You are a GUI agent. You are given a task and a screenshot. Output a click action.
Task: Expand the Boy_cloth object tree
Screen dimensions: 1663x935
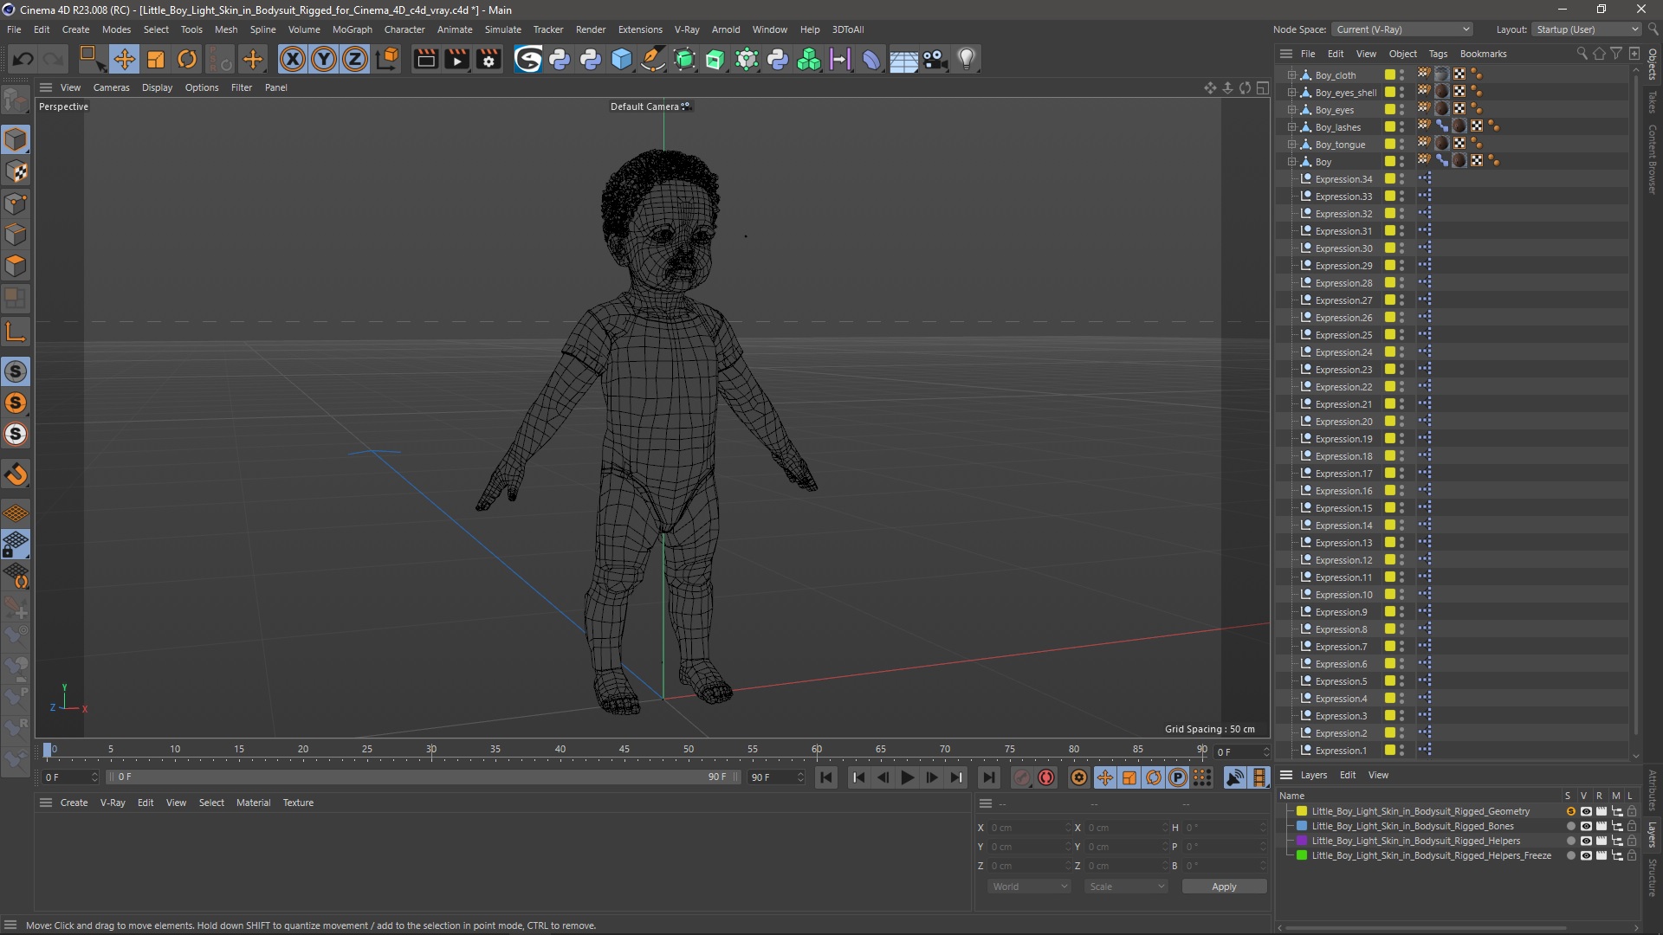click(1291, 75)
